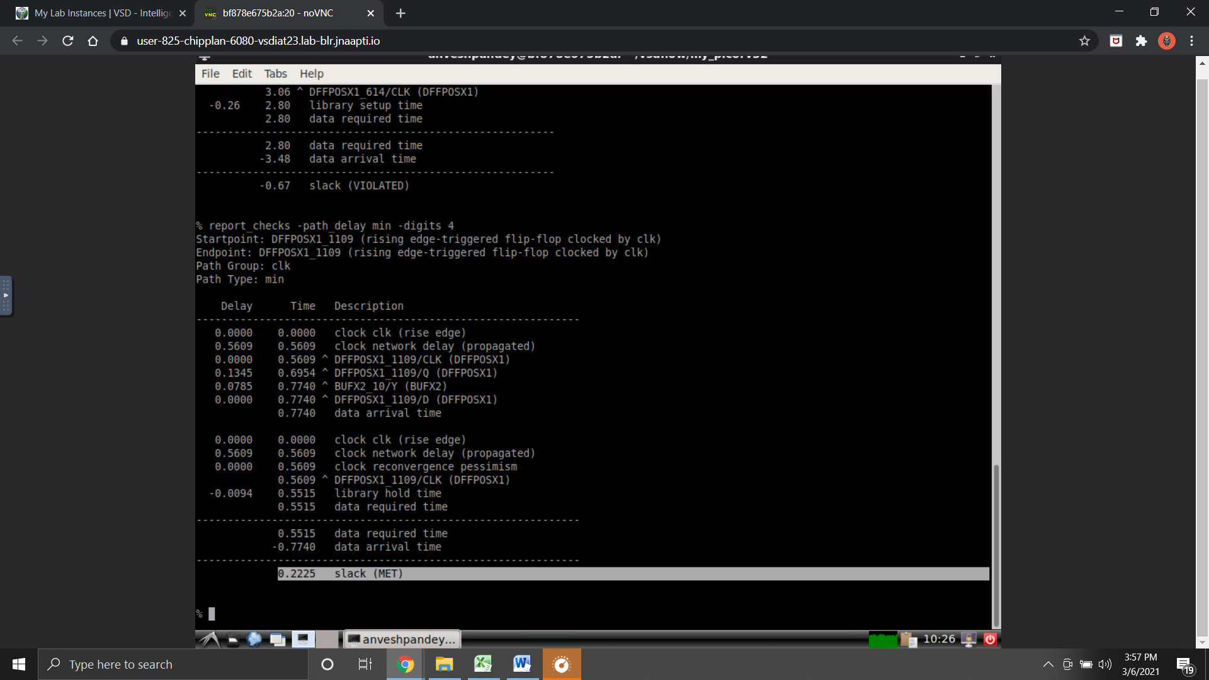Click the red power logout icon
Image resolution: width=1209 pixels, height=680 pixels.
click(990, 640)
